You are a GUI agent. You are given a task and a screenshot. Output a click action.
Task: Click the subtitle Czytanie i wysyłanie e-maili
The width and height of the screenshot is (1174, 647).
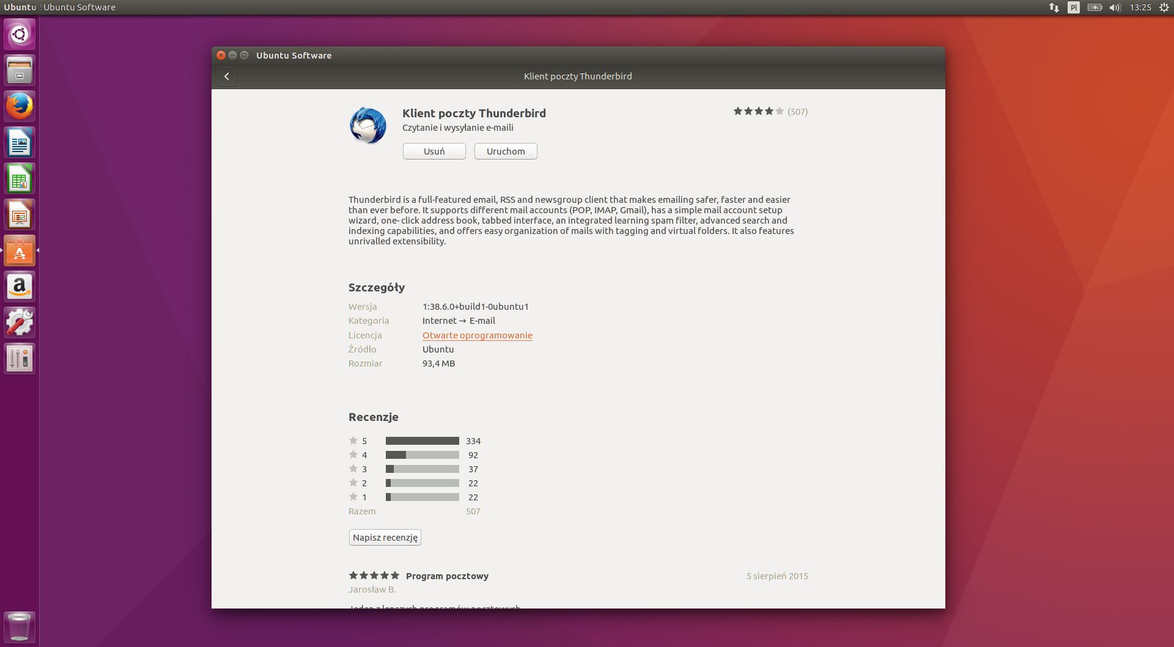tap(458, 128)
